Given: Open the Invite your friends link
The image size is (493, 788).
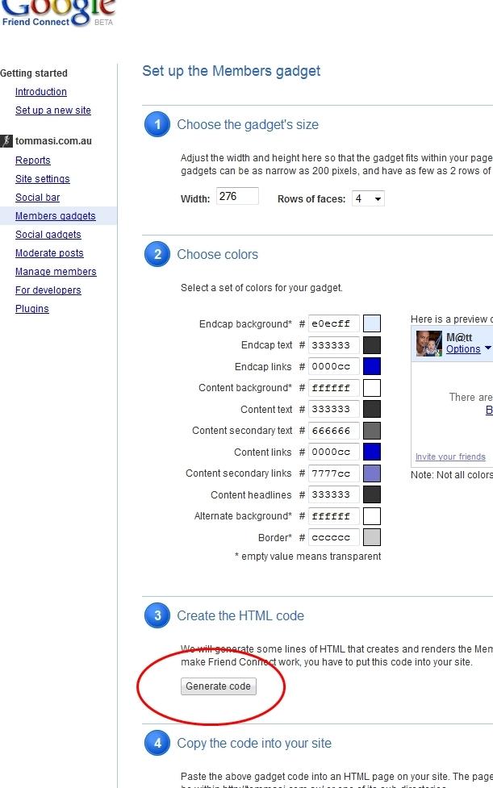Looking at the screenshot, I should pos(450,457).
